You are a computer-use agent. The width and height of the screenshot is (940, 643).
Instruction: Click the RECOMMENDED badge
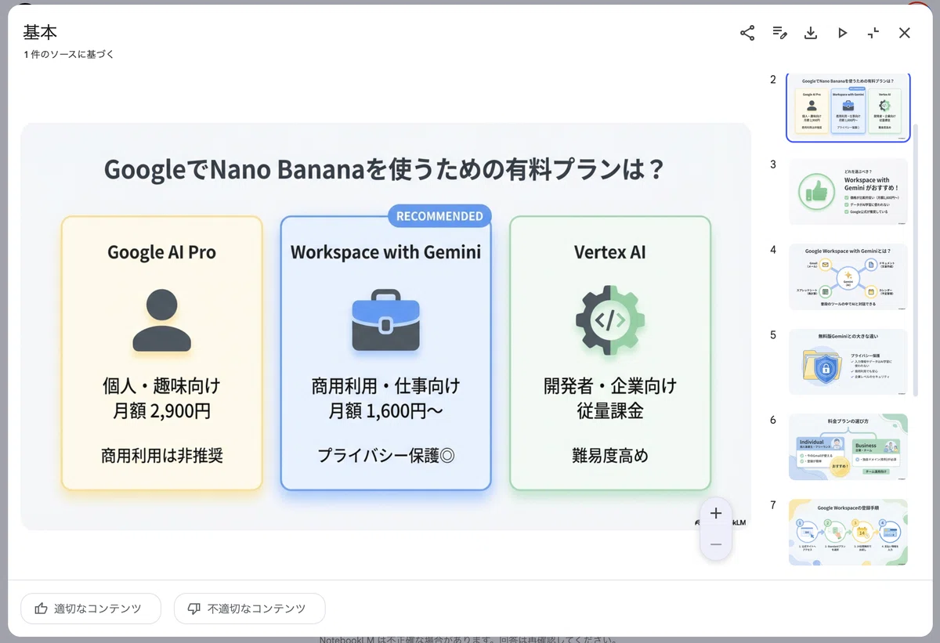tap(439, 216)
